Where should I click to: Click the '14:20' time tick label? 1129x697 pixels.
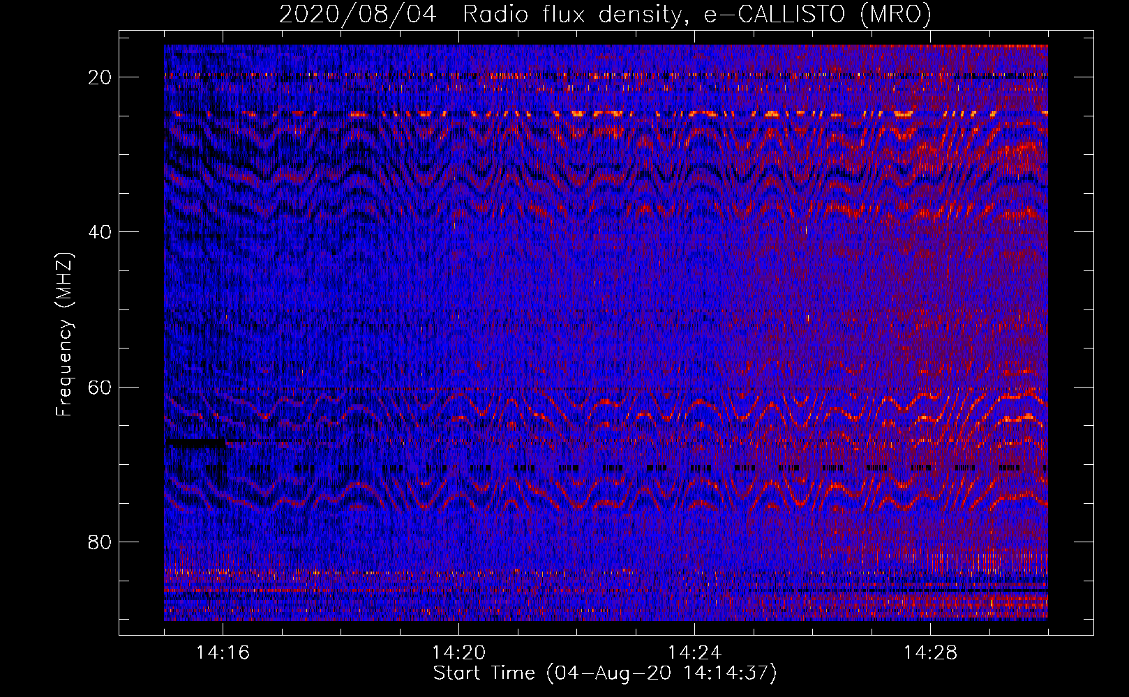click(x=459, y=653)
